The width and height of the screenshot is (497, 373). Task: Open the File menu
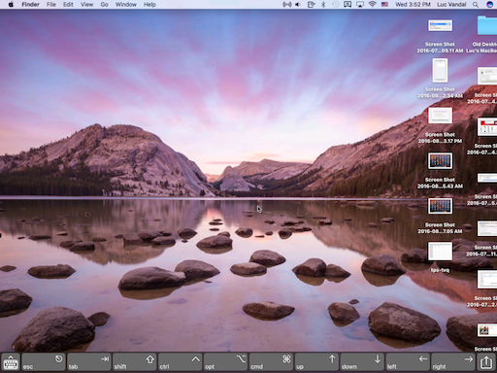tap(51, 5)
